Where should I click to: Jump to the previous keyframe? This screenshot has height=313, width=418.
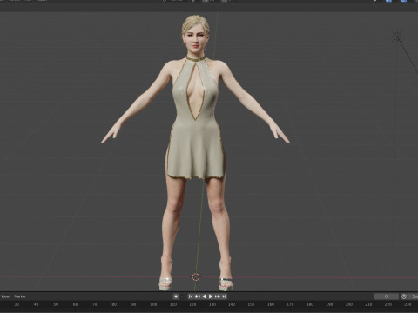(198, 296)
